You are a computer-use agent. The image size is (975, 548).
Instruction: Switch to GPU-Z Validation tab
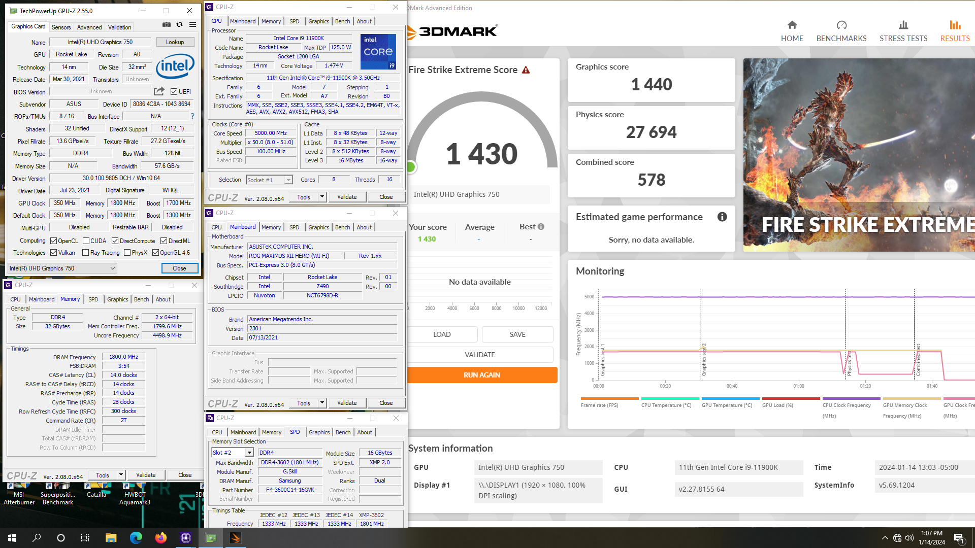119,27
